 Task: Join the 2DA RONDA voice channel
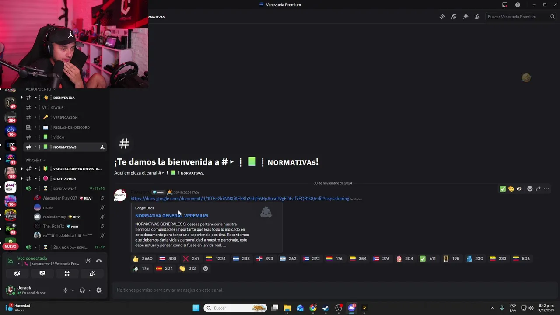click(x=65, y=247)
